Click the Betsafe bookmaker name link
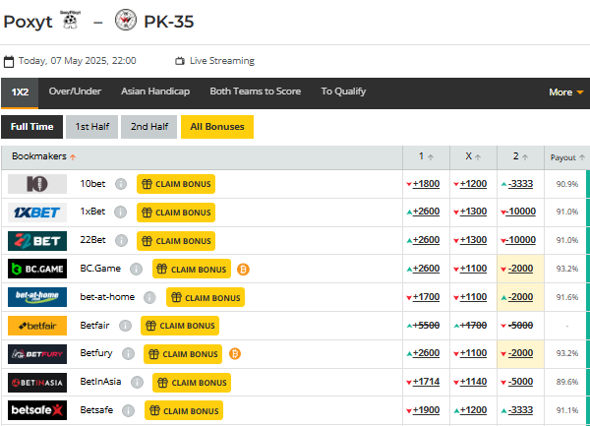The height and width of the screenshot is (426, 590). point(96,410)
